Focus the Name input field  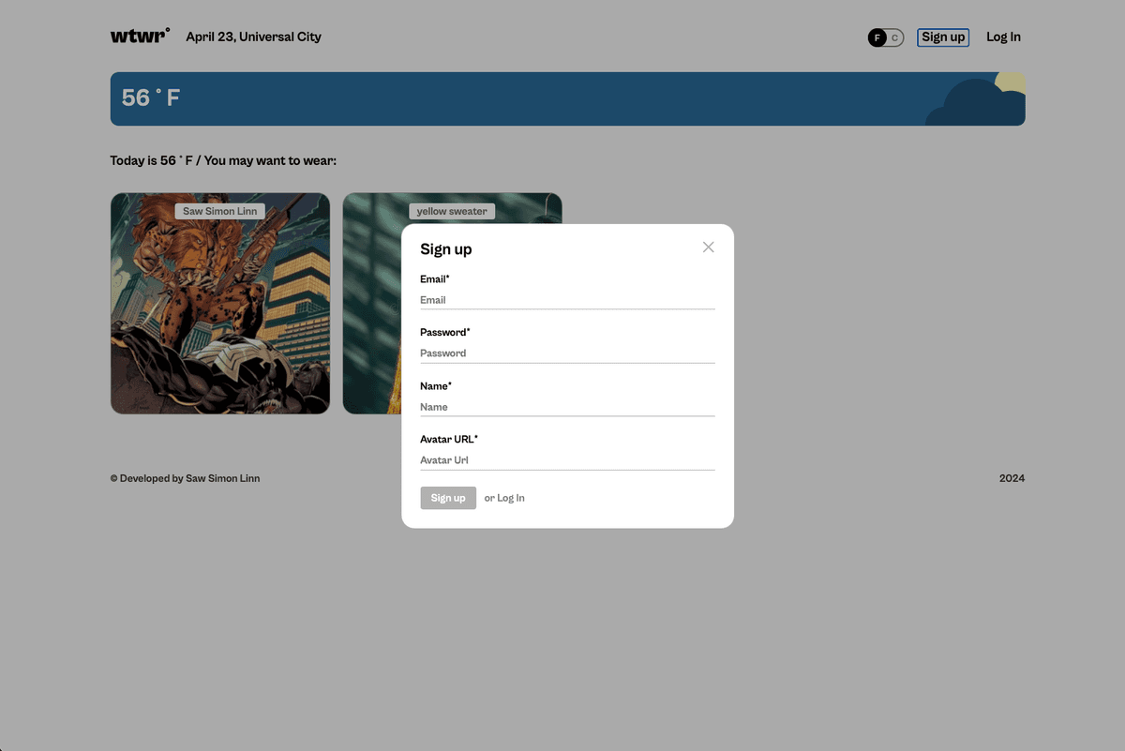[567, 407]
